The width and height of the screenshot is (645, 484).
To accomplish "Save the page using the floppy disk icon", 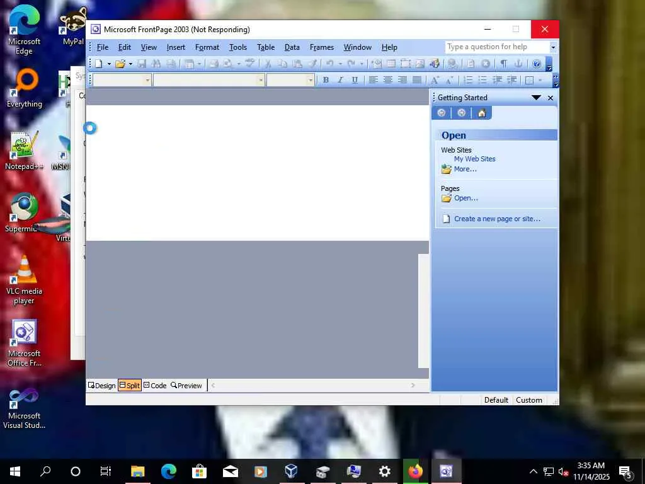I will 142,64.
